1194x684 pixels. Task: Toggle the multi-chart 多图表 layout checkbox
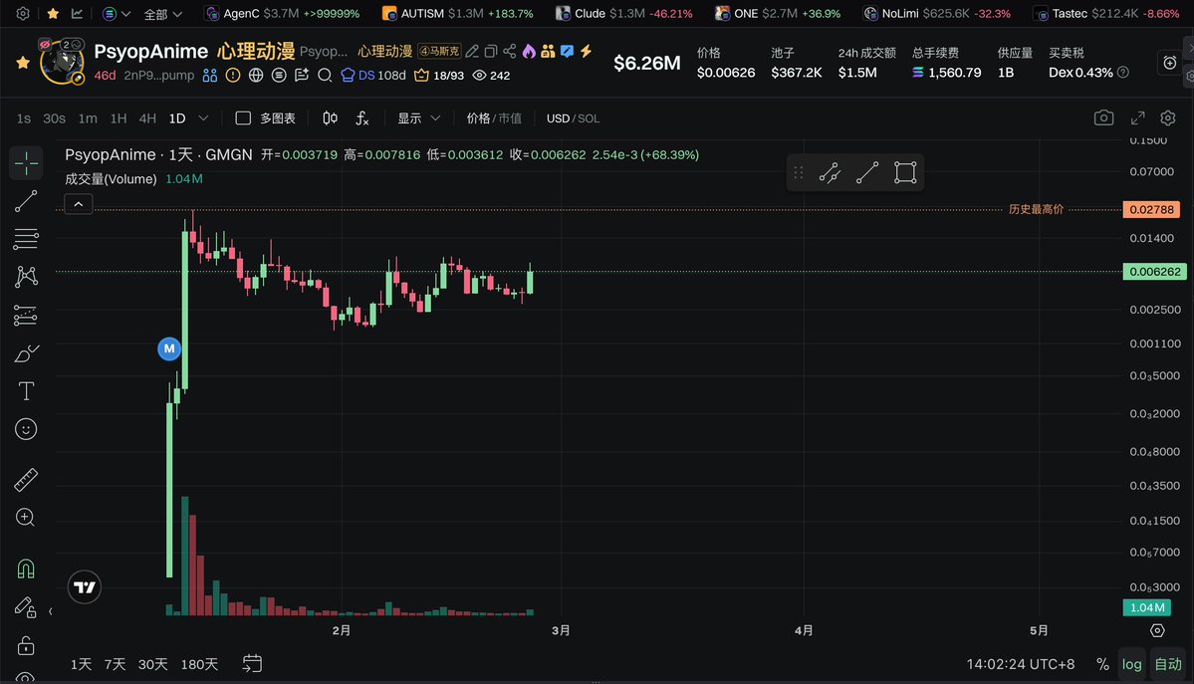243,118
